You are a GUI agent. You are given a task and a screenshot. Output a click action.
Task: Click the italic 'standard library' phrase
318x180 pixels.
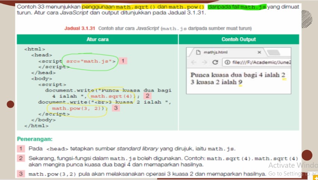point(137,149)
